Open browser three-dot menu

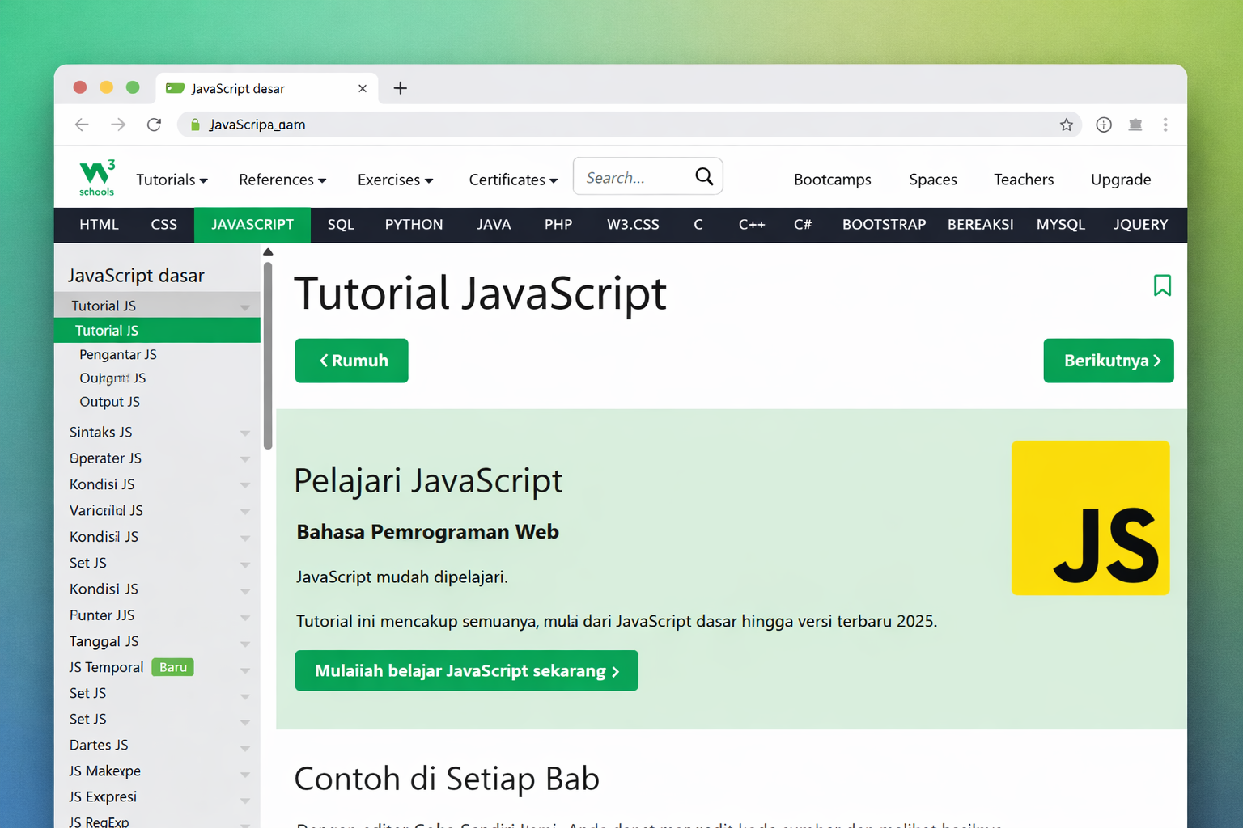1165,125
